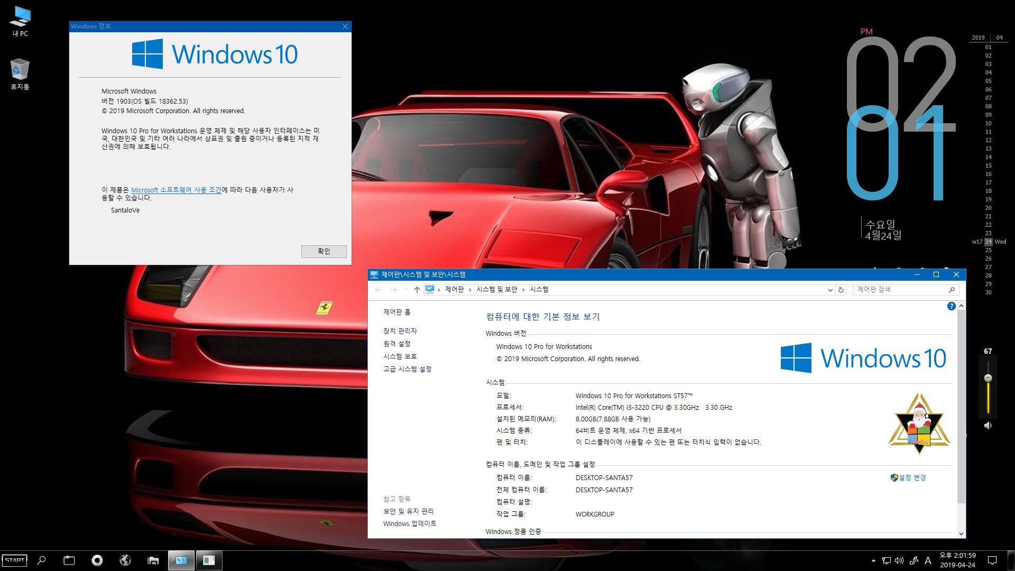This screenshot has width=1015, height=571.
Task: Open taskbar search magnifier
Action: (x=42, y=560)
